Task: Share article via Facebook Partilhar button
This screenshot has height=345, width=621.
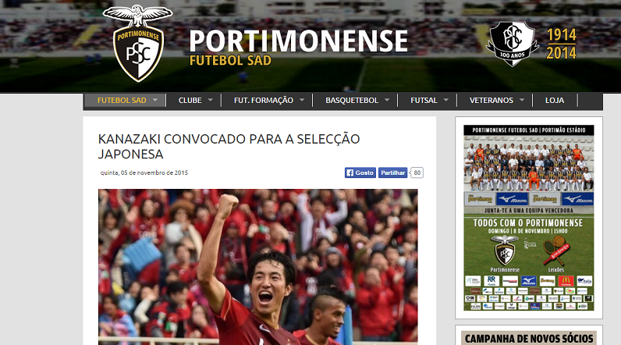Action: tap(392, 172)
